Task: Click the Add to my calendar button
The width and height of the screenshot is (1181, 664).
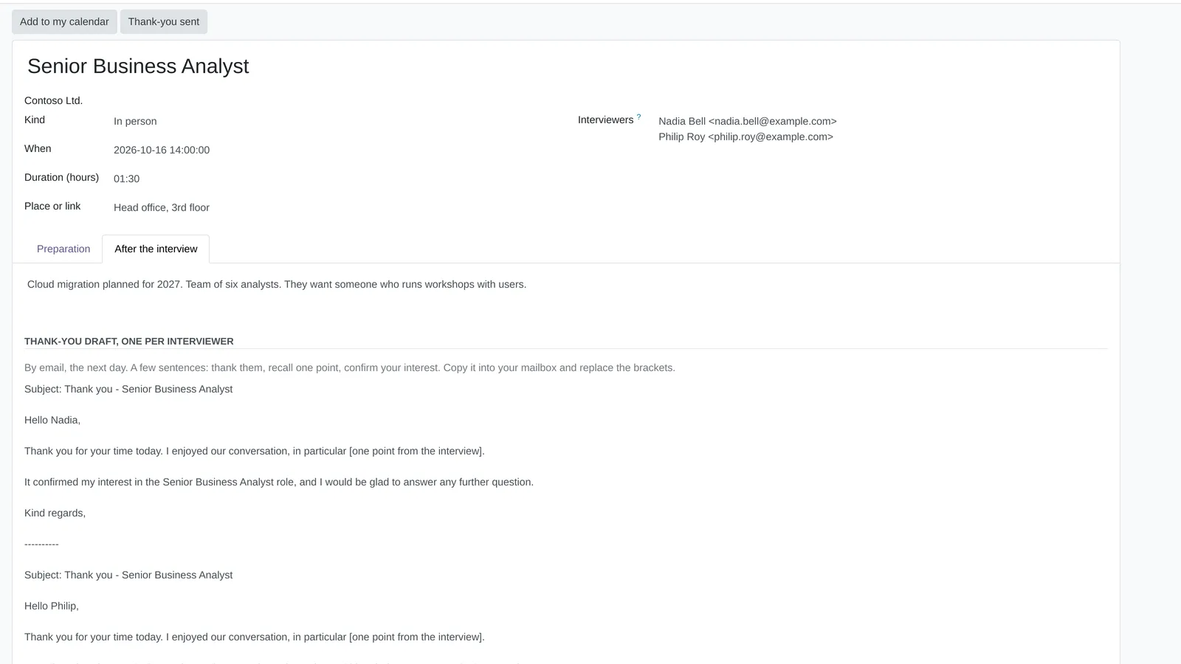Action: pos(64,21)
